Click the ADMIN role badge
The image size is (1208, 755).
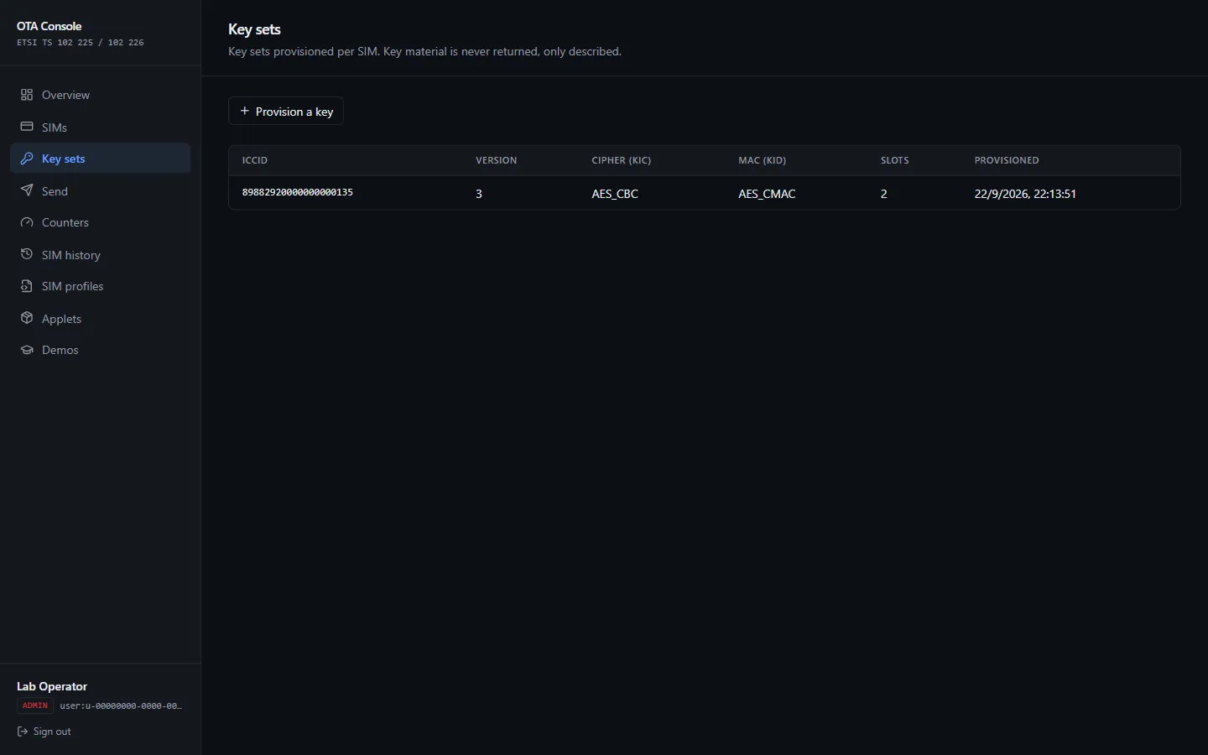35,706
